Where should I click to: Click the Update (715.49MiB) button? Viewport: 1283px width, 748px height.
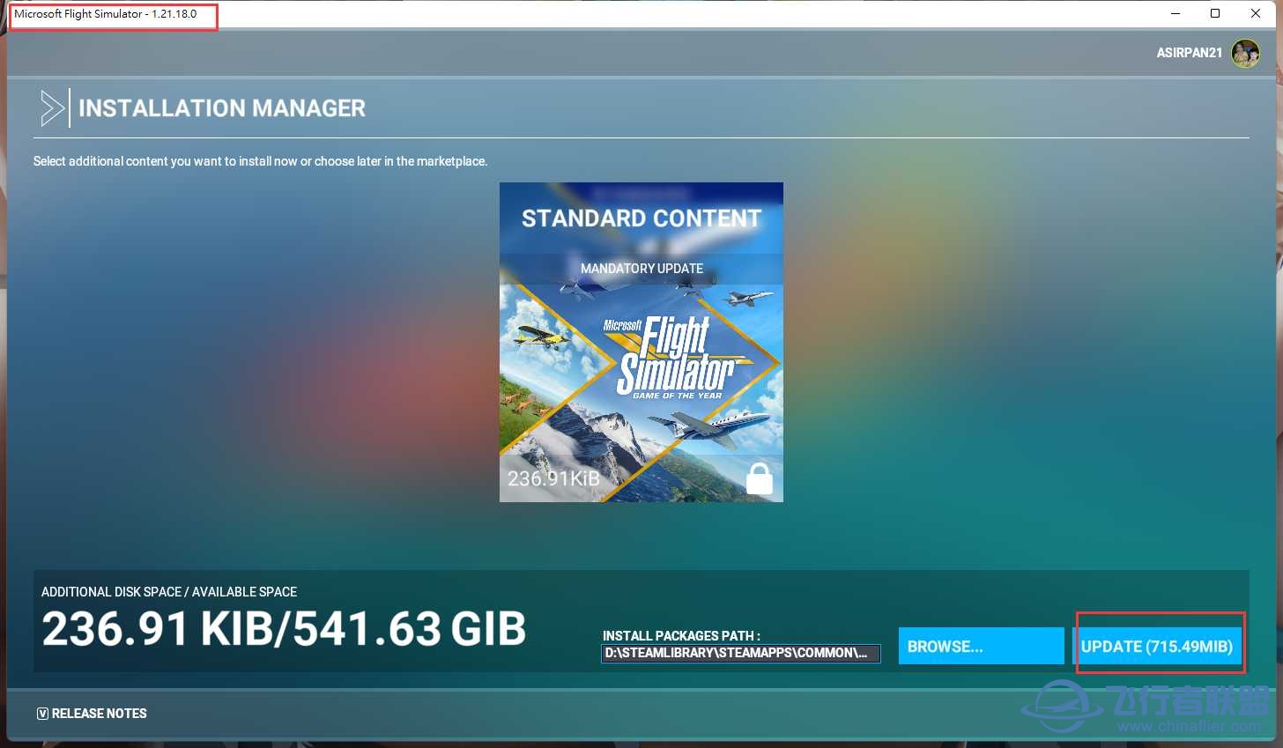(1160, 646)
